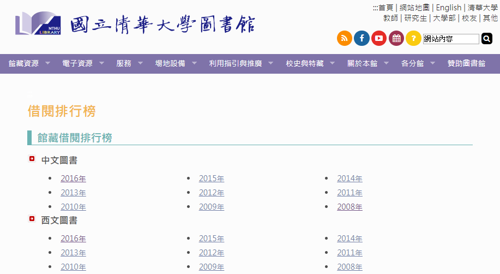
Task: Click the red arrow icon beside 中文圖書
Action: click(x=32, y=159)
